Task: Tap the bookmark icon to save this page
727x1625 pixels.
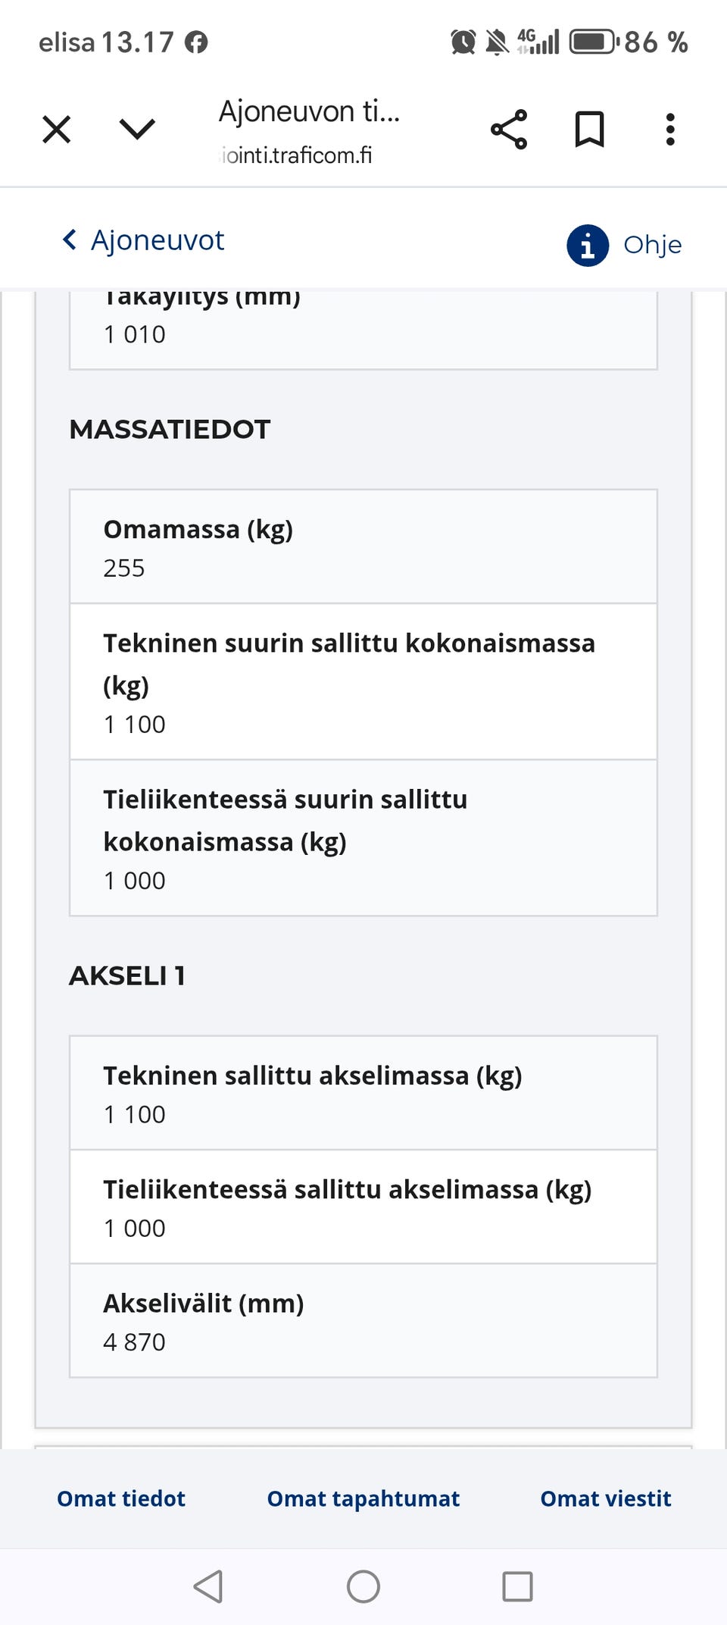Action: (x=591, y=130)
